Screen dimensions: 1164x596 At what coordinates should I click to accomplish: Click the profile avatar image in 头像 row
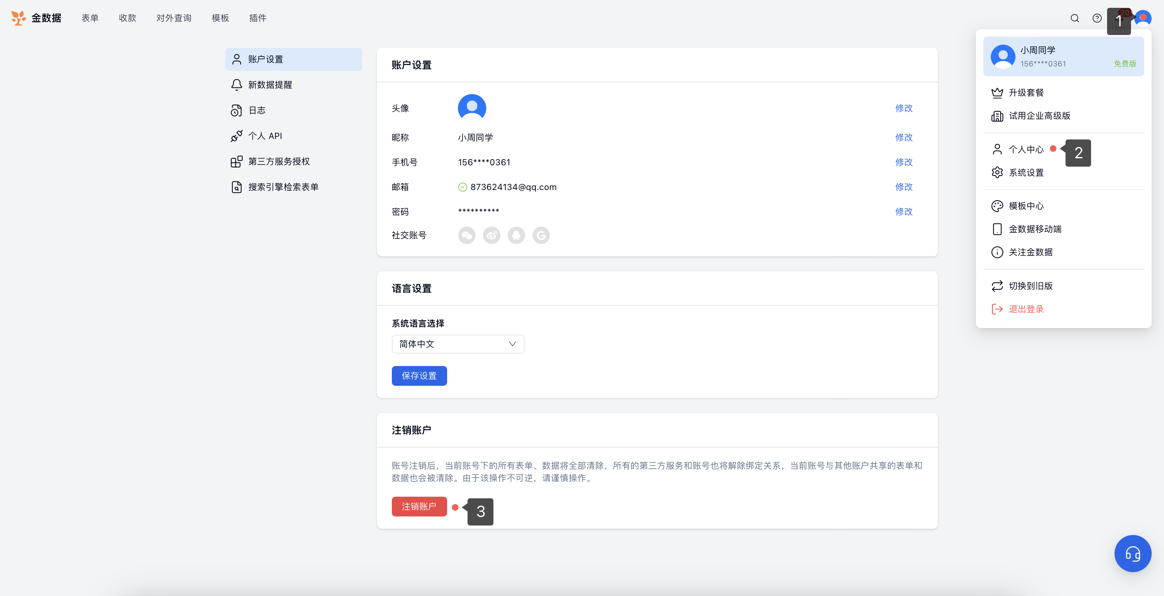coord(472,108)
